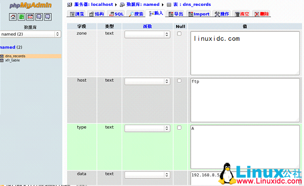Click the data field name cell
Image resolution: width=304 pixels, height=186 pixels.
pos(82,178)
